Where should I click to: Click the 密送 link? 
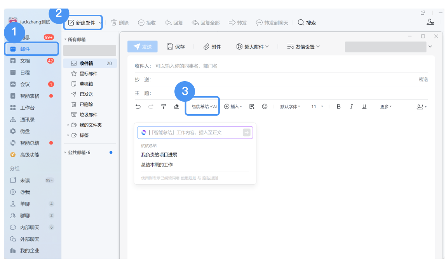coord(423,80)
